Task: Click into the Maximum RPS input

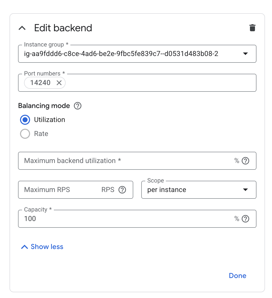Action: 60,190
